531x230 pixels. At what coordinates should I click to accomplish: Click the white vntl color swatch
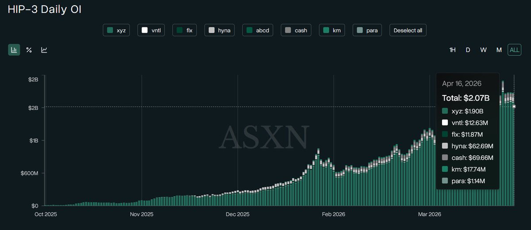click(x=144, y=30)
